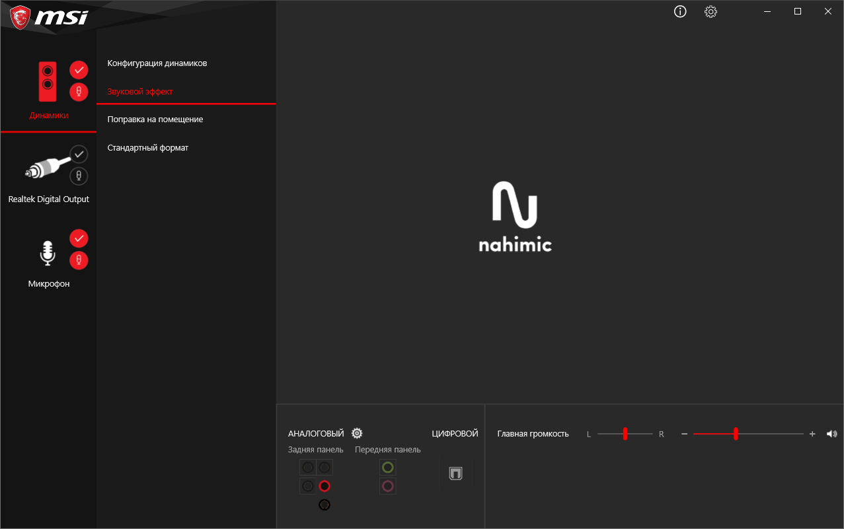Click the Nahimic logo in the center
Screen dimensions: 844x529
(515, 217)
